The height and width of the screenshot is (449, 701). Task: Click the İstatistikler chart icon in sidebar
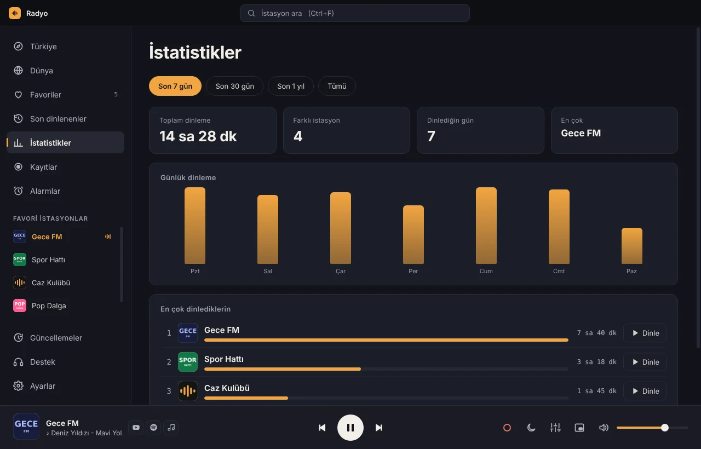click(18, 143)
